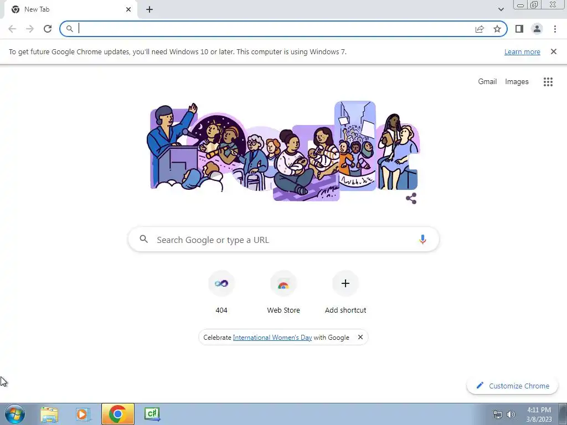
Task: Click the taskbar clock showing 4:11 PM
Action: point(539,414)
